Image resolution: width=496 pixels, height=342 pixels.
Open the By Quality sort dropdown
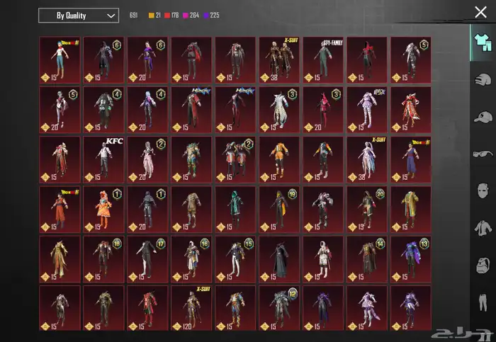pyautogui.click(x=78, y=15)
